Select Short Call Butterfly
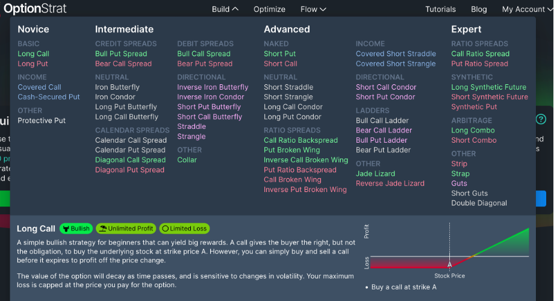554x301 pixels. [210, 117]
